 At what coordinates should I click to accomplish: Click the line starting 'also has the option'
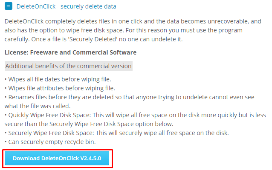[124, 30]
